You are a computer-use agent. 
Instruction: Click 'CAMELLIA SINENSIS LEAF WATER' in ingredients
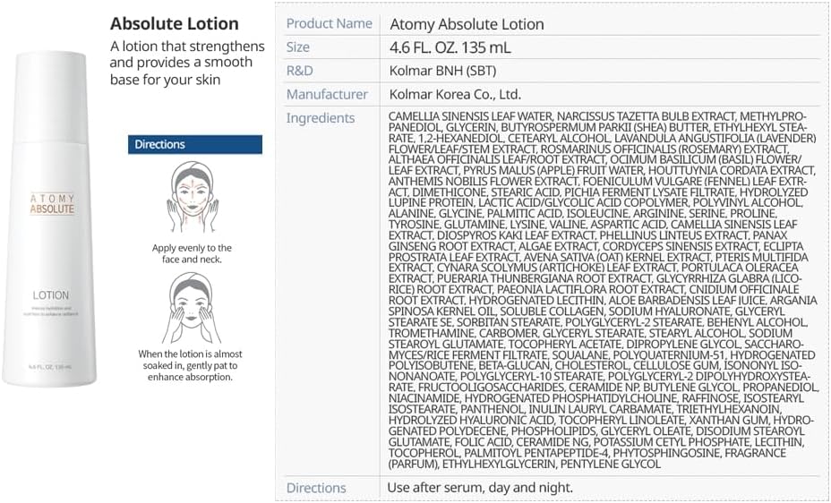click(x=471, y=116)
